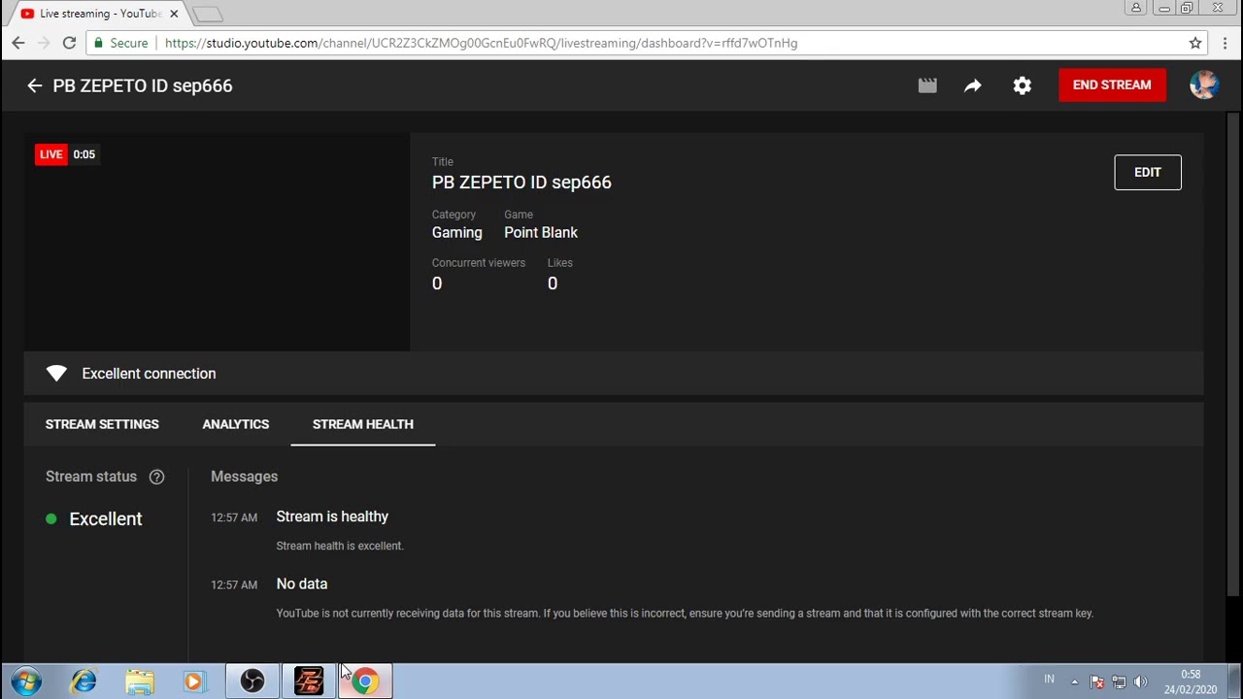Click the Stream status help question mark
This screenshot has height=699, width=1243.
click(x=156, y=477)
